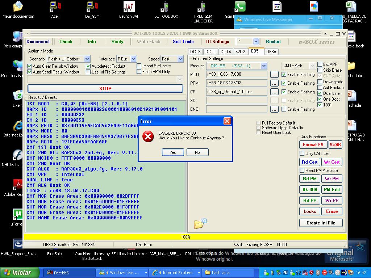
Task: Check Read PM Absolute
Action: click(302, 170)
